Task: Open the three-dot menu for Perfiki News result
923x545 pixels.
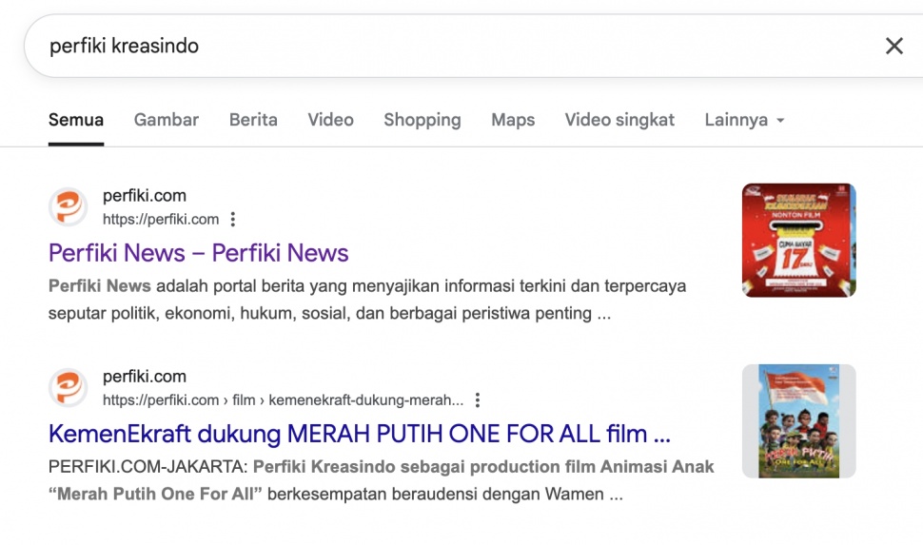Action: tap(232, 220)
